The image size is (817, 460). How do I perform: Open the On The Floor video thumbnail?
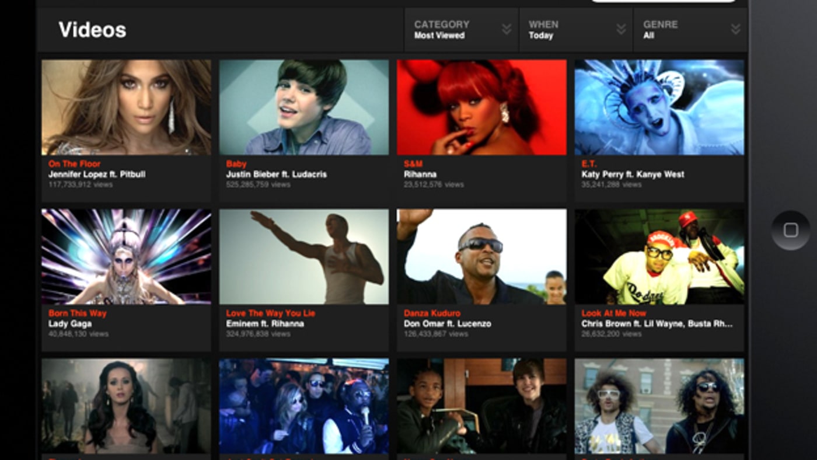[126, 107]
